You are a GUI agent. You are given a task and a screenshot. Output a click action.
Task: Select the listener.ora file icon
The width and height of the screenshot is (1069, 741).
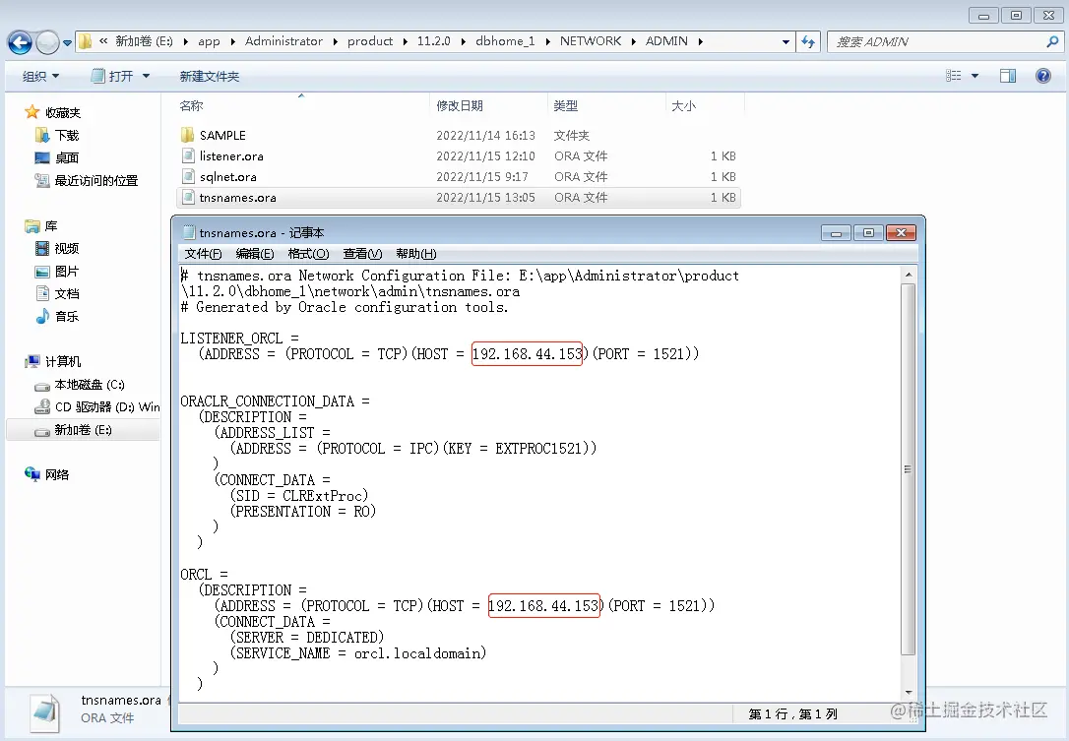tap(187, 155)
